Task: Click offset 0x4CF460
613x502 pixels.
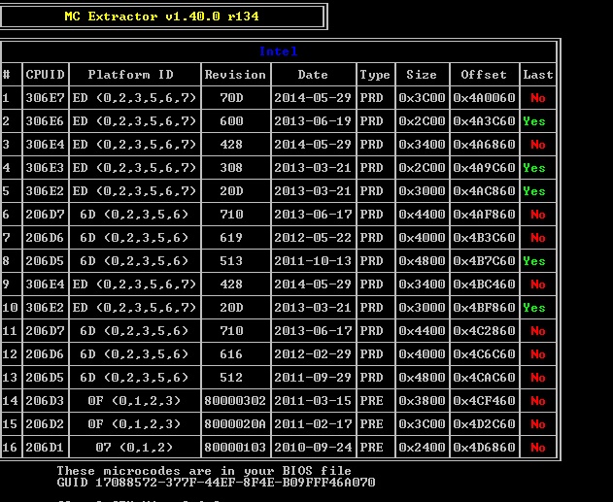Action: (484, 401)
